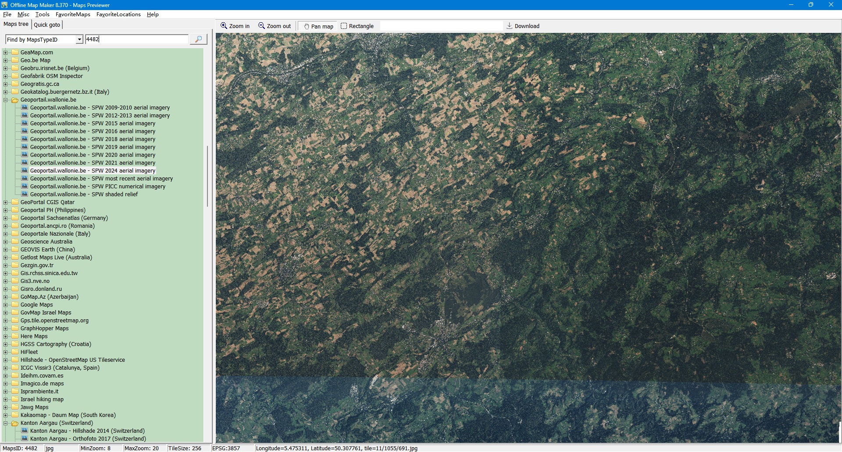Click the magnifier search button

coord(198,39)
